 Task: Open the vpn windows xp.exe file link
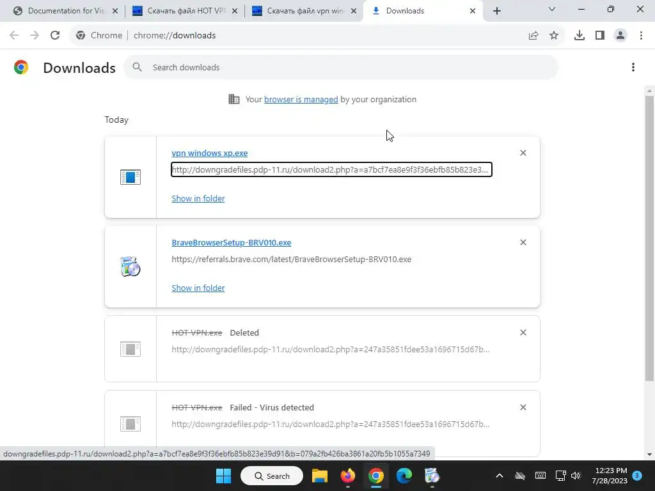point(209,153)
